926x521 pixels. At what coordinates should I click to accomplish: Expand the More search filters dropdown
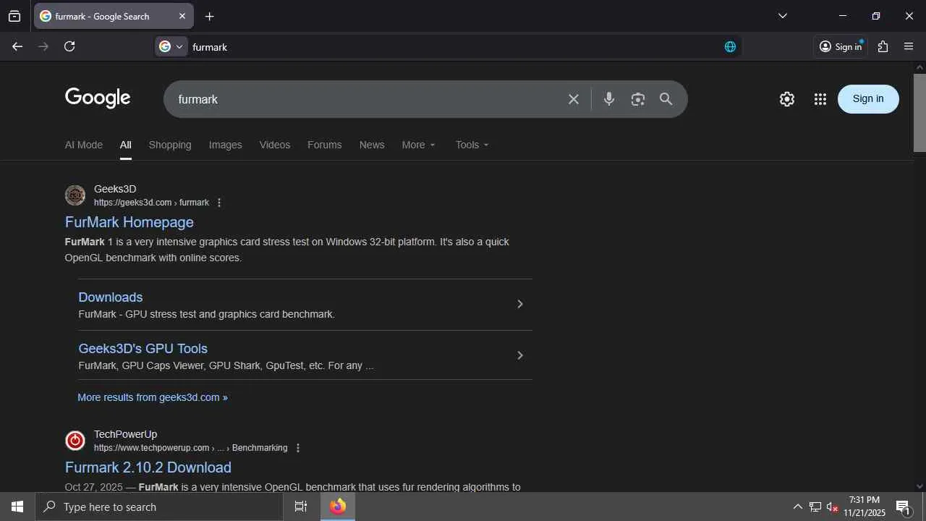[x=419, y=145]
